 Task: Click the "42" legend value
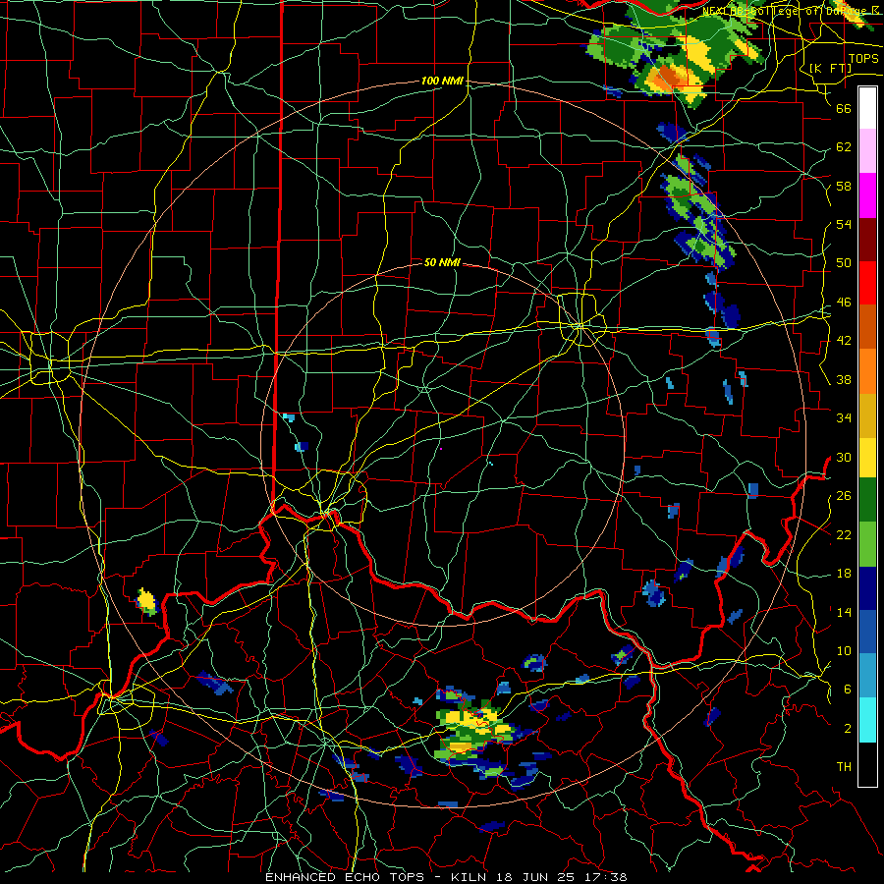(x=844, y=341)
